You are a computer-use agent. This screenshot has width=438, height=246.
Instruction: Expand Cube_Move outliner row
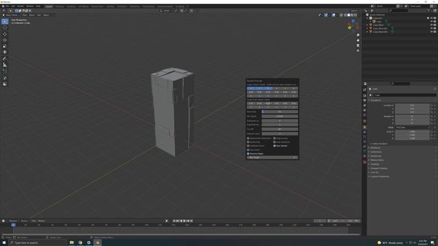coord(368,25)
